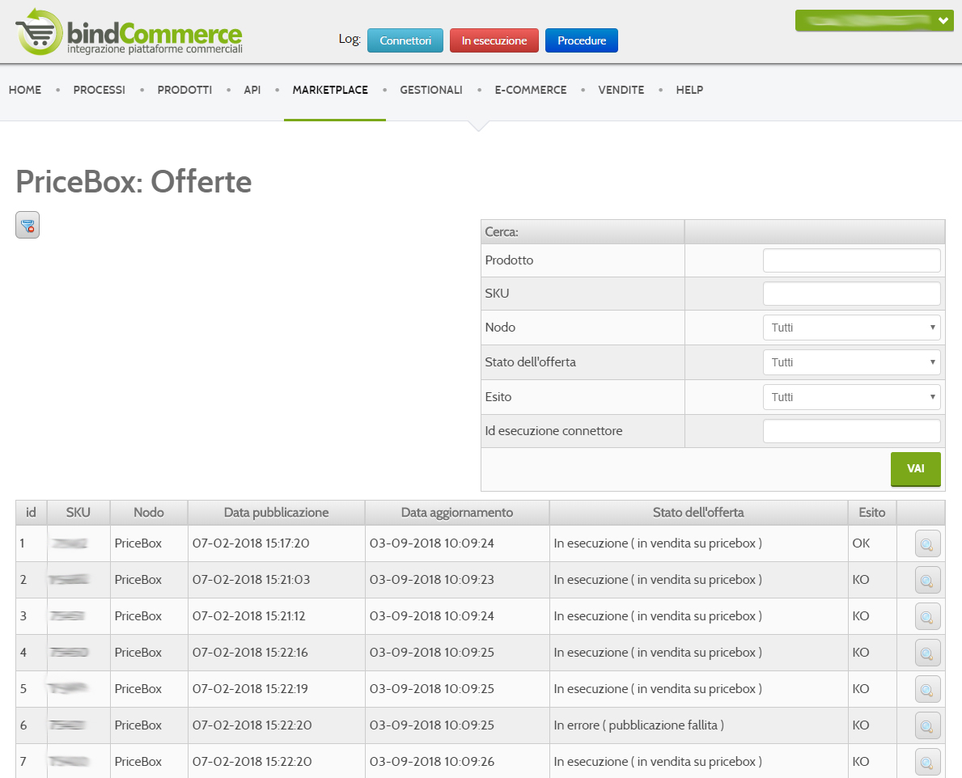The width and height of the screenshot is (962, 778).
Task: Open the HELP menu
Action: pos(689,90)
